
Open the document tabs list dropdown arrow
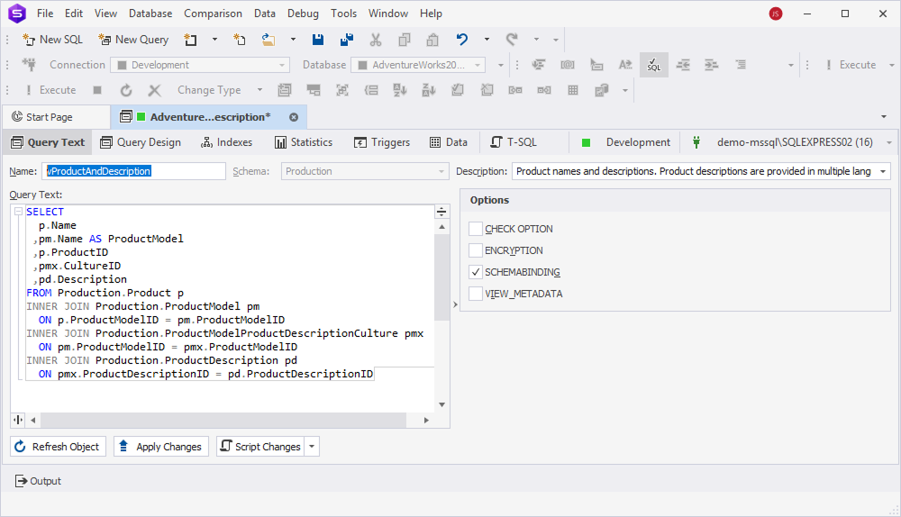coord(884,117)
